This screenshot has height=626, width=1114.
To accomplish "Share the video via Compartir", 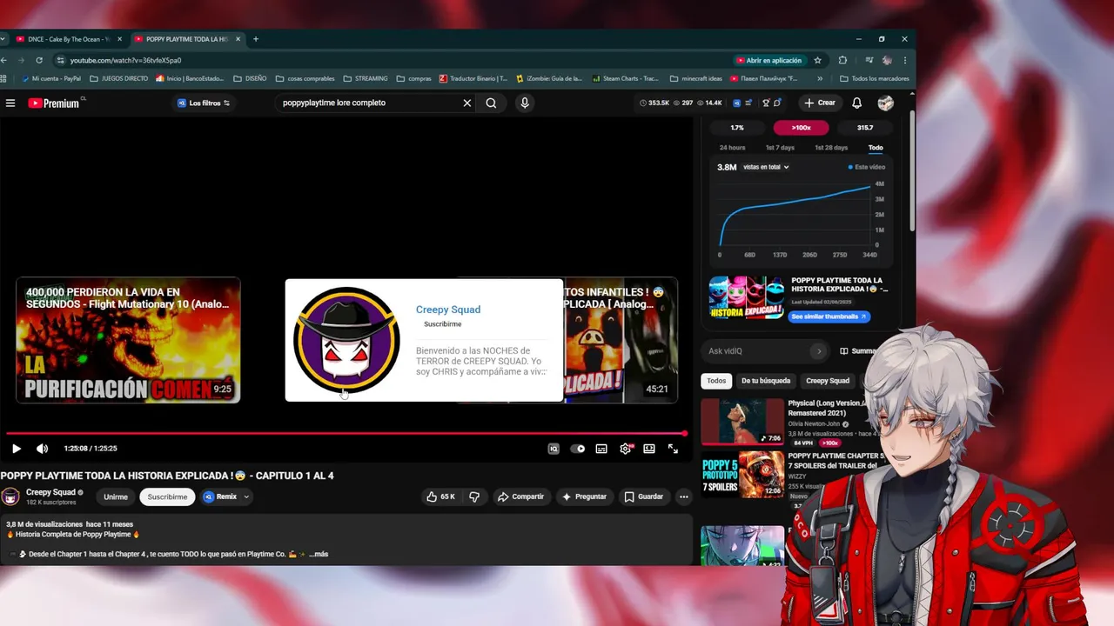I will [520, 496].
